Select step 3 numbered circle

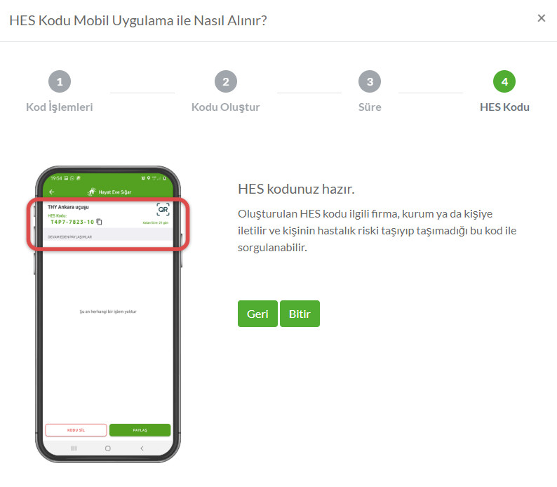370,81
